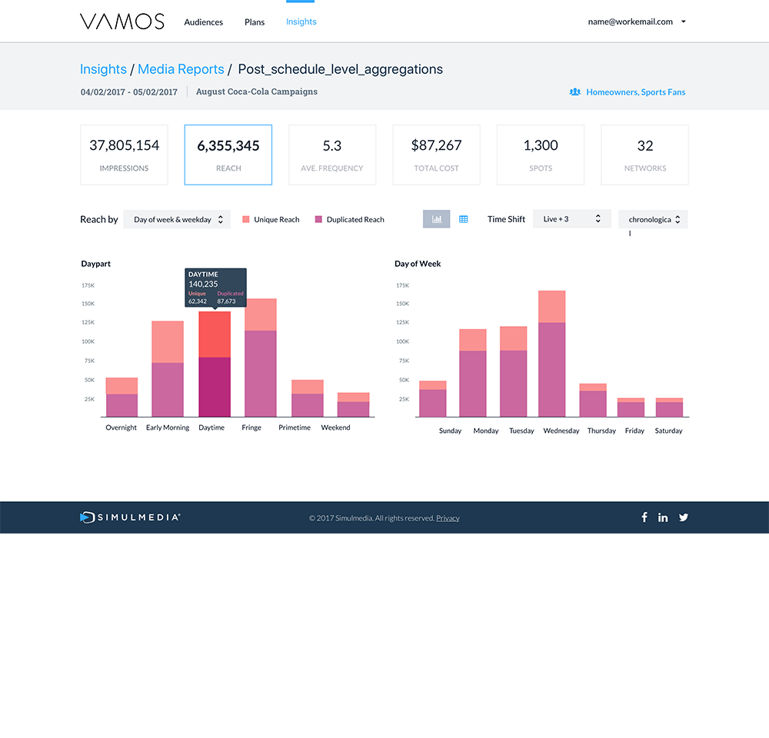
Task: Click the VAMOS logo
Action: click(x=122, y=22)
